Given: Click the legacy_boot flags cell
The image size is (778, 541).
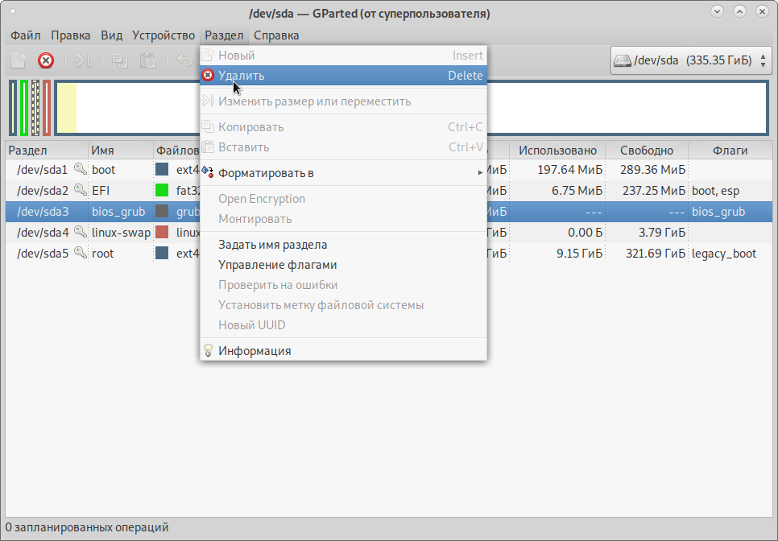Looking at the screenshot, I should (724, 254).
